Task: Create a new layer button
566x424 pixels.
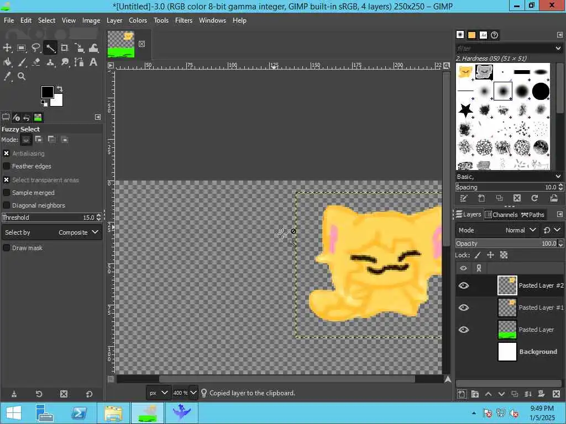Action: coord(462,394)
